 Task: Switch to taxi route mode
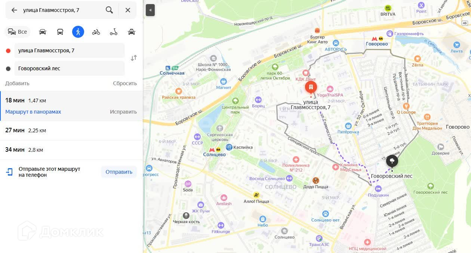pyautogui.click(x=132, y=32)
